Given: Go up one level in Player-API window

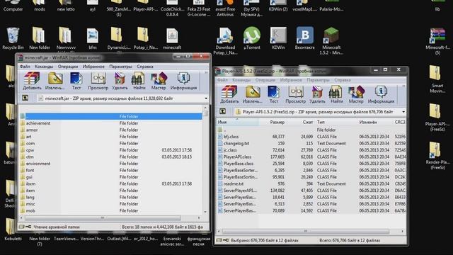Looking at the screenshot, I should [222, 111].
